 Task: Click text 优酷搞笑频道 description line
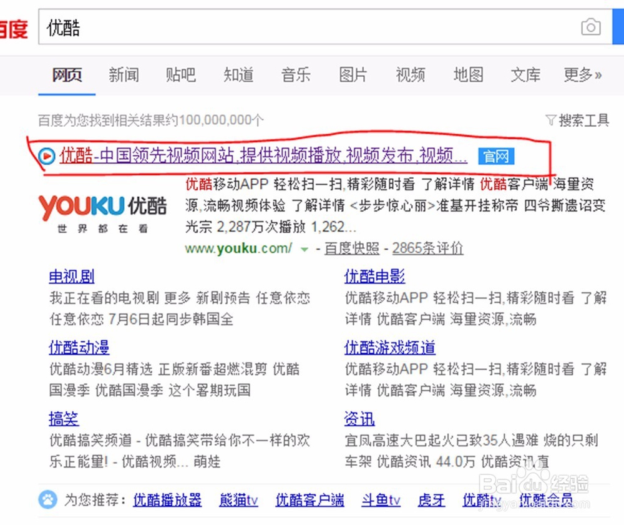(180, 440)
